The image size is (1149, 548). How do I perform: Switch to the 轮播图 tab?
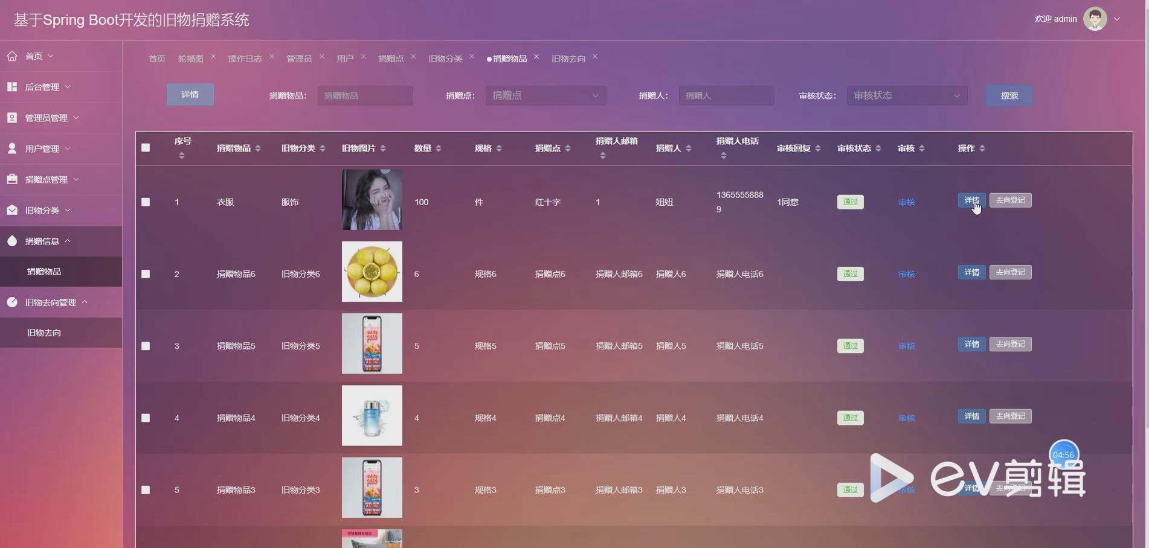pos(190,58)
